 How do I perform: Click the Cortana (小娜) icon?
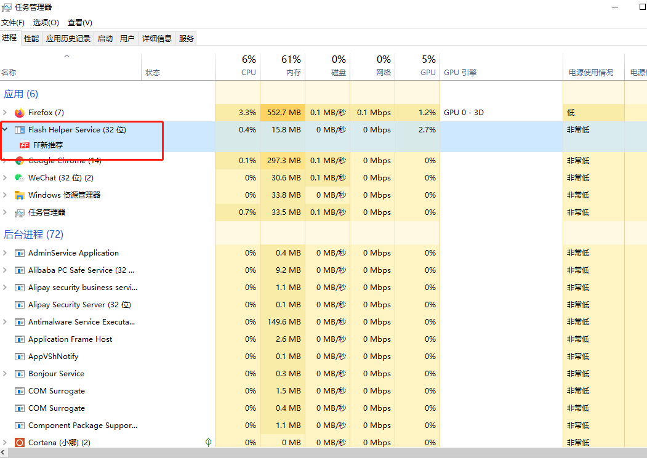pyautogui.click(x=20, y=443)
